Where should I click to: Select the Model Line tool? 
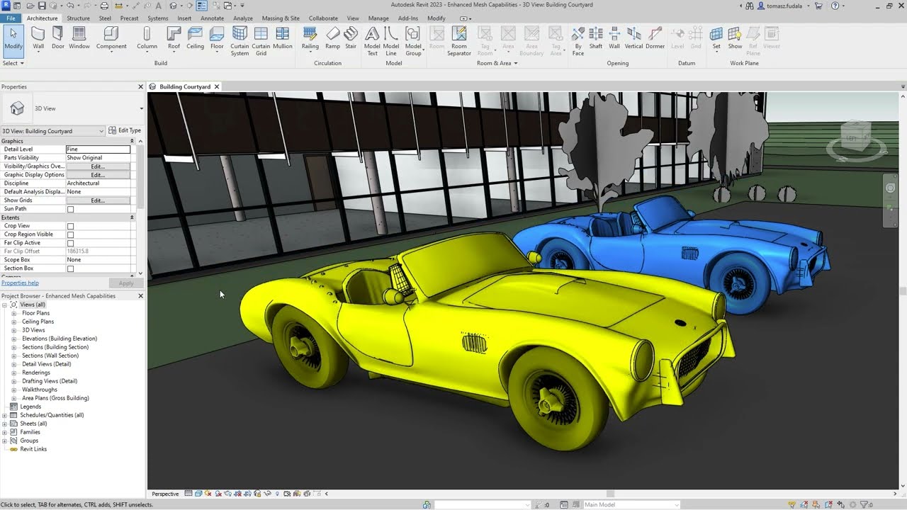[391, 41]
